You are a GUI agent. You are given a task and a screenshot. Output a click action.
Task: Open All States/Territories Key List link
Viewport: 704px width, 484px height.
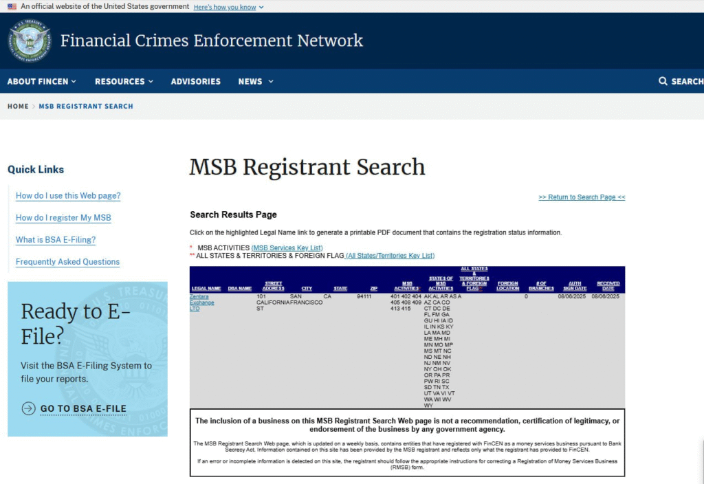(390, 256)
